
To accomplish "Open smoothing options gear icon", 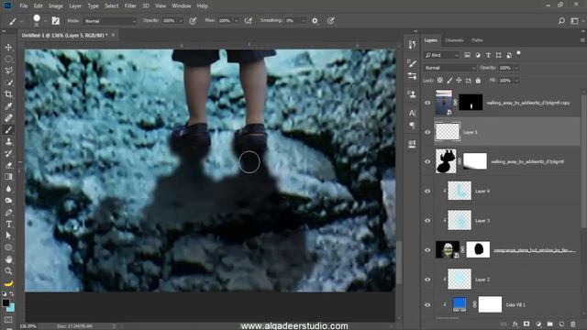I will pos(315,21).
